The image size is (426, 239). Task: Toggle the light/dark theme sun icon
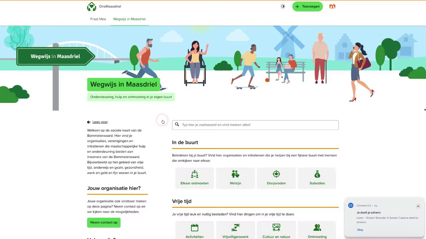pyautogui.click(x=283, y=6)
